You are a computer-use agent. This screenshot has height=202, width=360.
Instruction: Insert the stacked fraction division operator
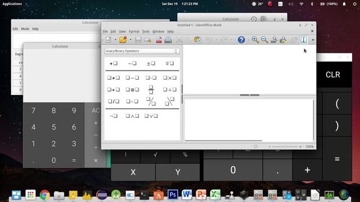click(x=151, y=90)
